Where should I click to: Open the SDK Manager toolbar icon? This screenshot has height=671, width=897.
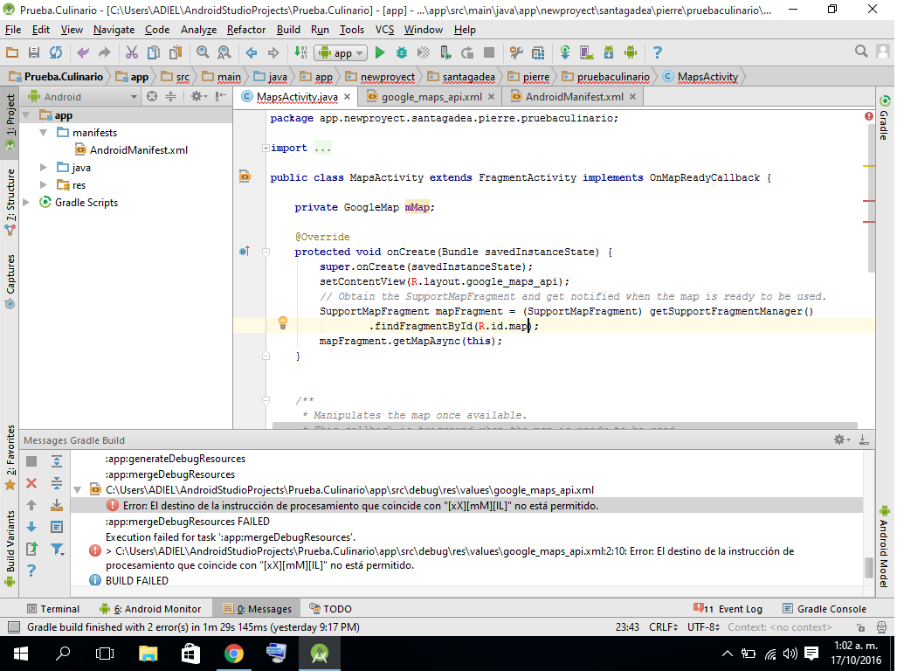point(609,52)
